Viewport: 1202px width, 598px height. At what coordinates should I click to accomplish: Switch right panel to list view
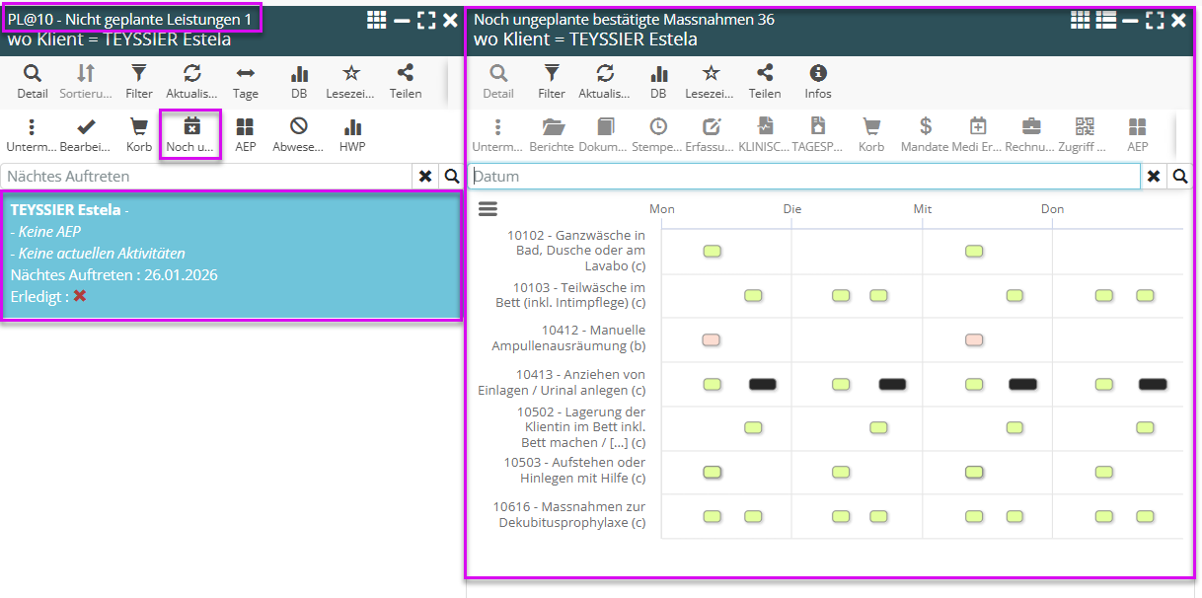pyautogui.click(x=1105, y=21)
